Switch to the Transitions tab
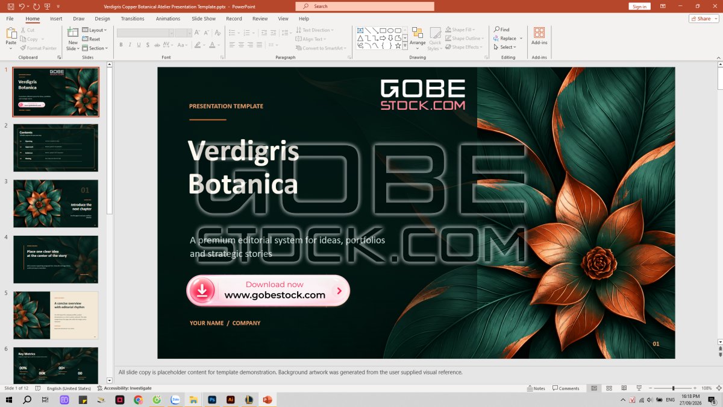 133,19
